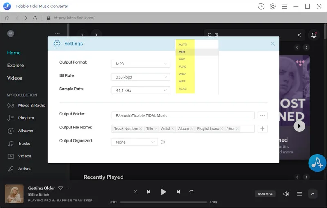Open play queue list icon
The image size is (327, 208).
pyautogui.click(x=300, y=194)
